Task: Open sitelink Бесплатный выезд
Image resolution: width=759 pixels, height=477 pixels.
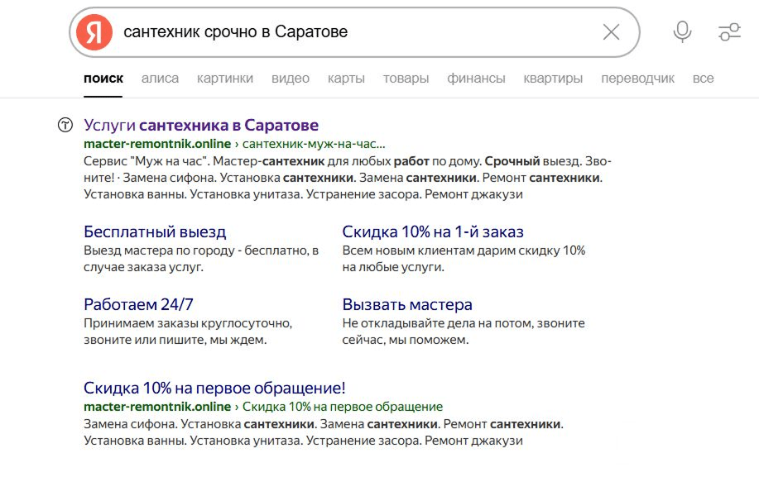Action: 155,232
